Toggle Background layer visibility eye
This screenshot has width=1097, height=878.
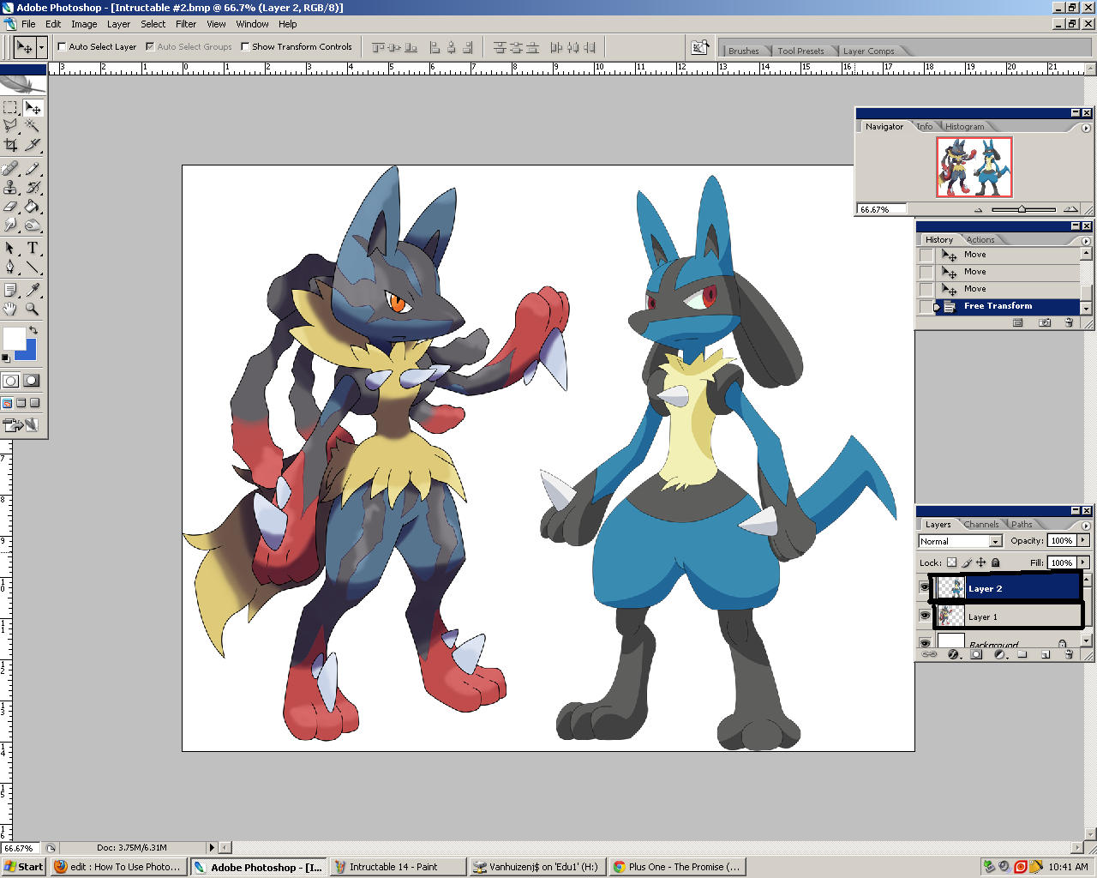(x=925, y=642)
